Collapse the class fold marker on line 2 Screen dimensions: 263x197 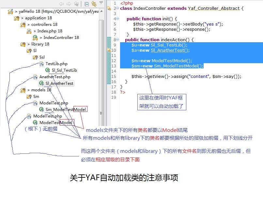tap(117, 8)
